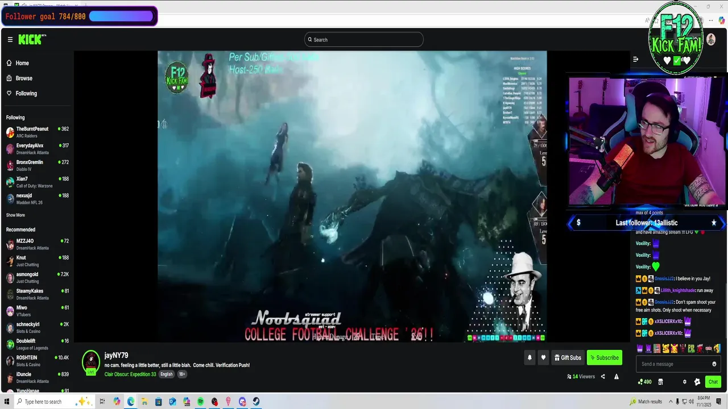Click jayNY79 streamer avatar
The height and width of the screenshot is (409, 728).
pyautogui.click(x=90, y=361)
